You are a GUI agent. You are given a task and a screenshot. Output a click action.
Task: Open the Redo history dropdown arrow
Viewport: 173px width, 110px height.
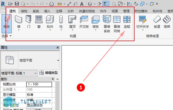(47, 4)
